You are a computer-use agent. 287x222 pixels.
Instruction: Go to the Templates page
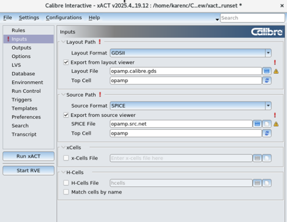pyautogui.click(x=29, y=108)
